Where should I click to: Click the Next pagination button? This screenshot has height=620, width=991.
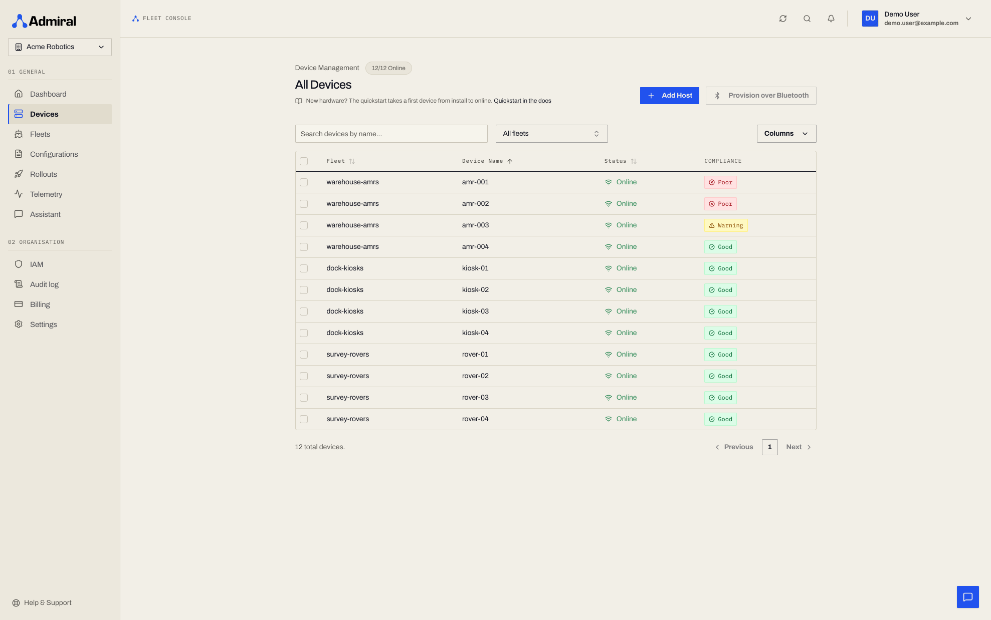point(799,447)
